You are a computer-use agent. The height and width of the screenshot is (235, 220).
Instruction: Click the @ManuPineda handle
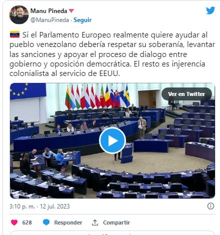coord(49,20)
